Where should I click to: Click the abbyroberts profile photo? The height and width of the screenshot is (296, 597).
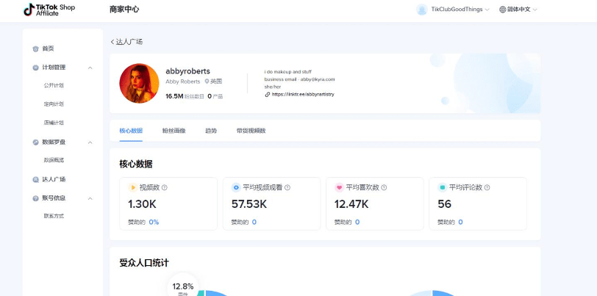(139, 83)
